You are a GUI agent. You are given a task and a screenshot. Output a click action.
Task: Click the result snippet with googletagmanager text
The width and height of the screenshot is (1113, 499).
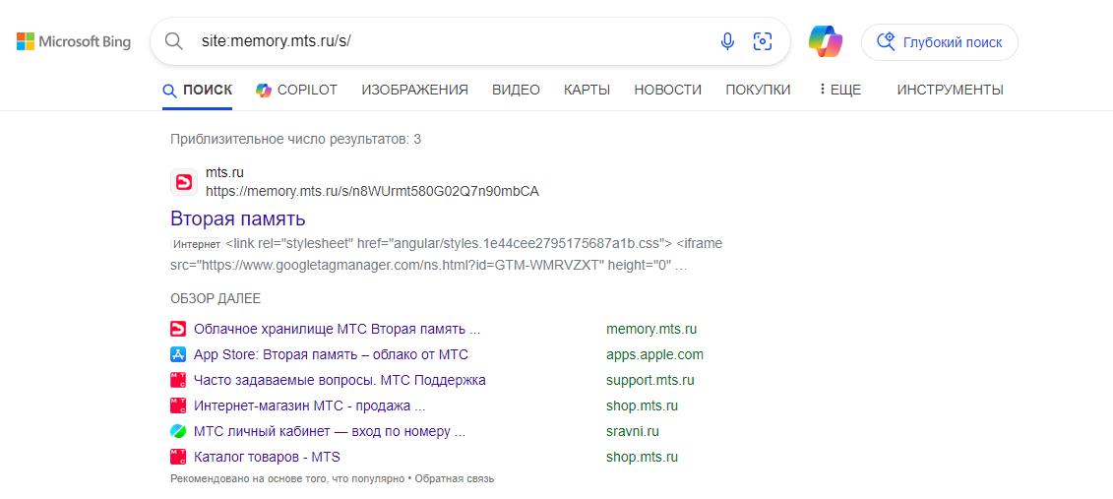pos(447,255)
